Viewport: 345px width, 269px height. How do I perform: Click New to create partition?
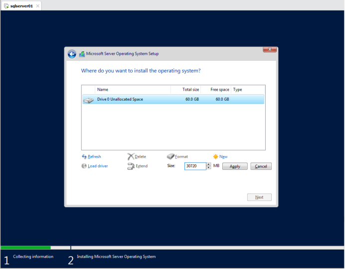pos(223,156)
